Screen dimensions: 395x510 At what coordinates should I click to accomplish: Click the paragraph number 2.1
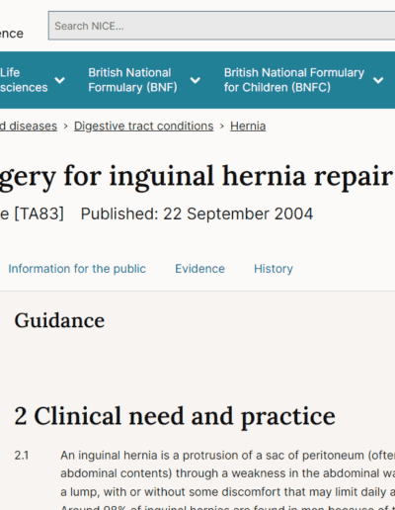(x=22, y=456)
